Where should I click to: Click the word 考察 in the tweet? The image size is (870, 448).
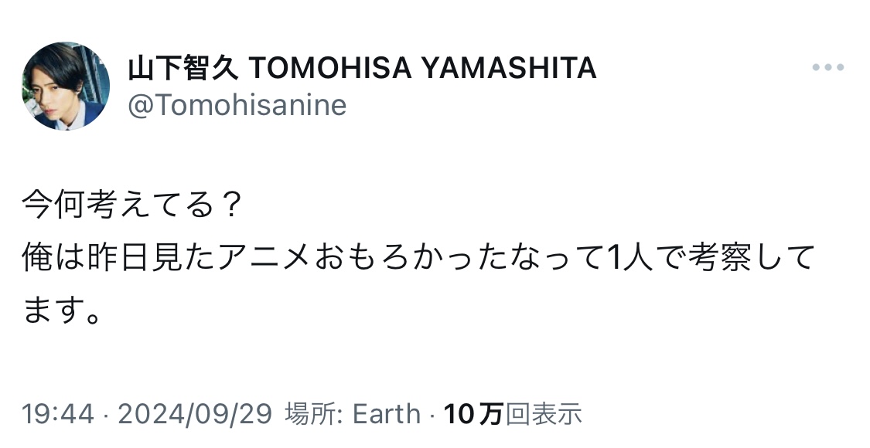click(720, 258)
